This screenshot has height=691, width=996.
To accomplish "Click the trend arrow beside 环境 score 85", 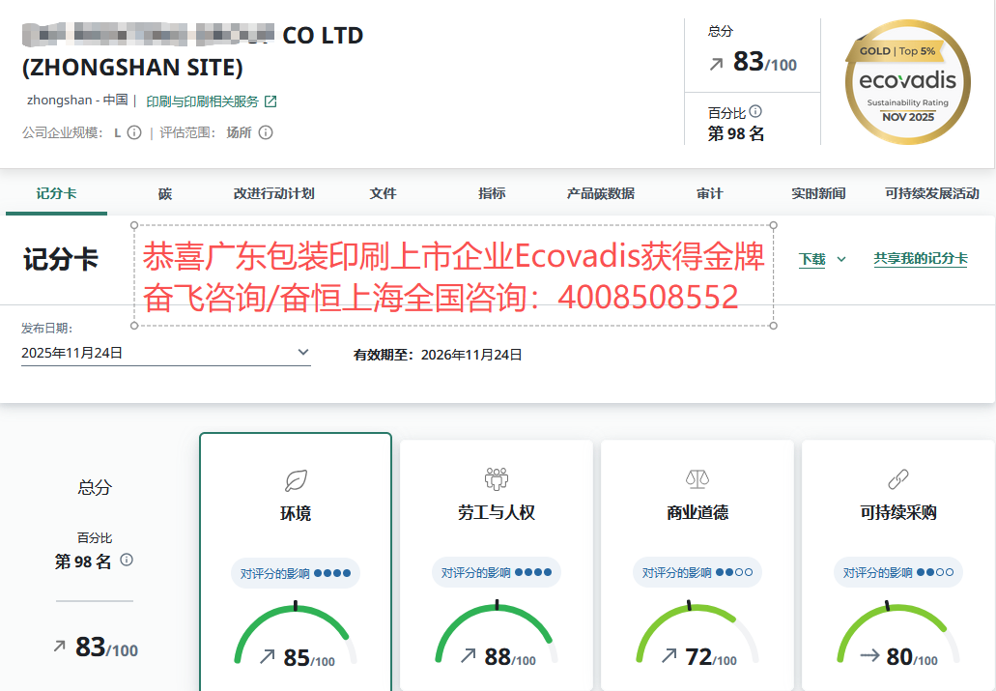I will pyautogui.click(x=267, y=656).
